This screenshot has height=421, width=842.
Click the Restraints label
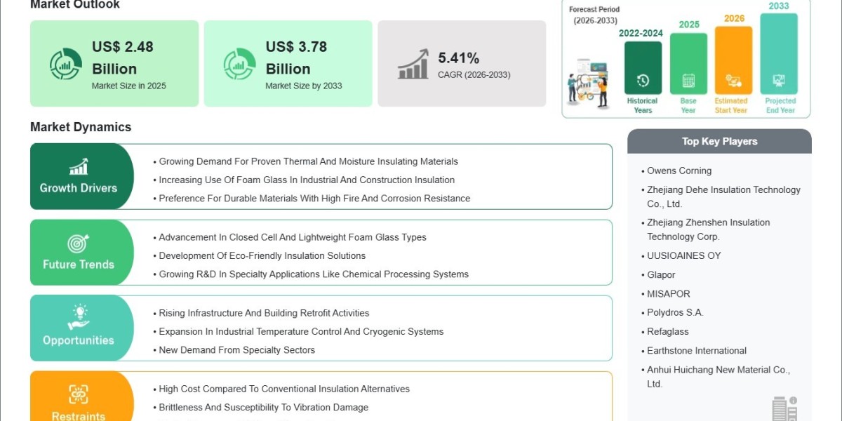point(79,416)
